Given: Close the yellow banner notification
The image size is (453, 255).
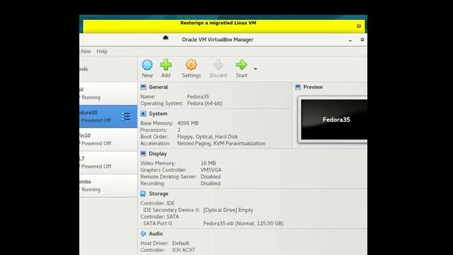Looking at the screenshot, I should click(x=359, y=25).
